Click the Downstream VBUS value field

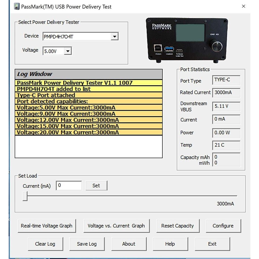[226, 106]
